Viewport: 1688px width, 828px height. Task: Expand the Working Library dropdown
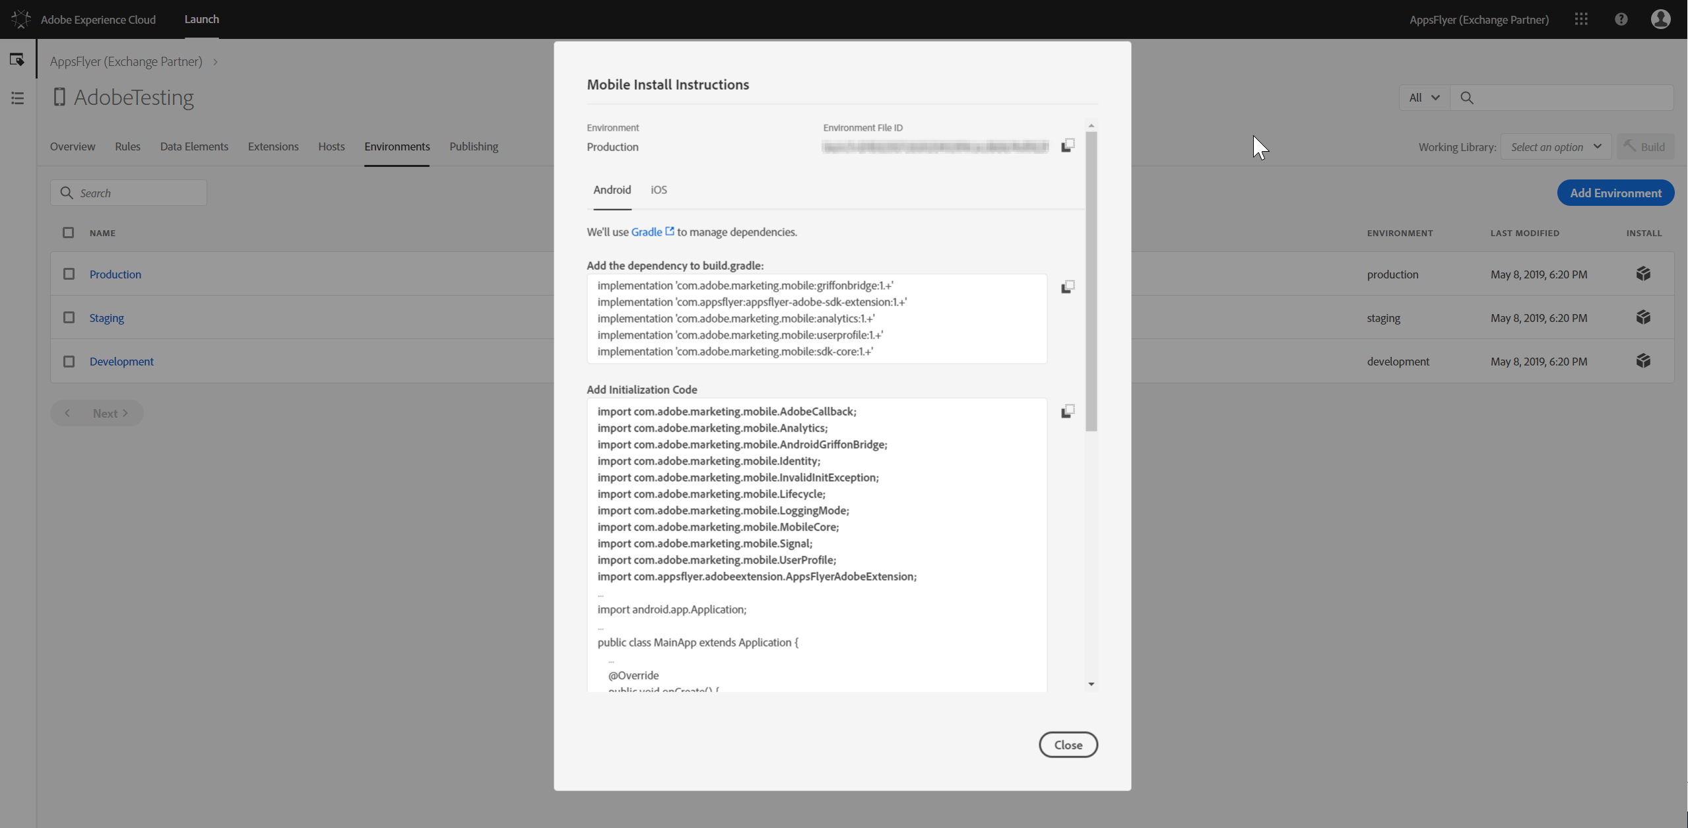[x=1555, y=146]
